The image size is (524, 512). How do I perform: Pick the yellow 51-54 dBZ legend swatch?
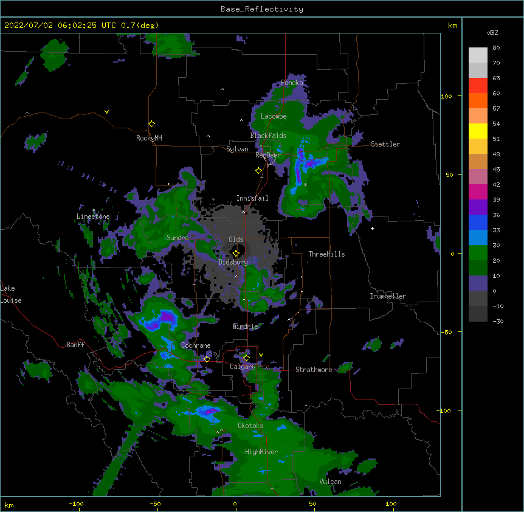478,131
